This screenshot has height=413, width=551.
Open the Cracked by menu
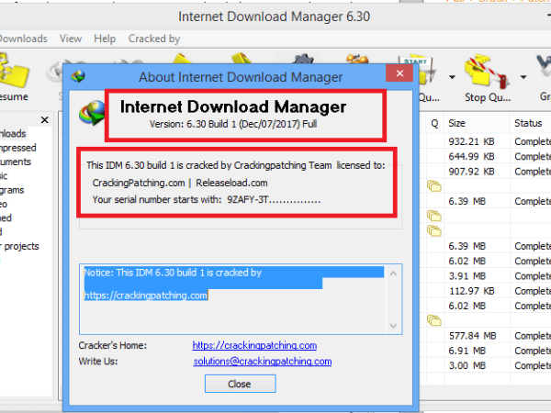click(154, 39)
